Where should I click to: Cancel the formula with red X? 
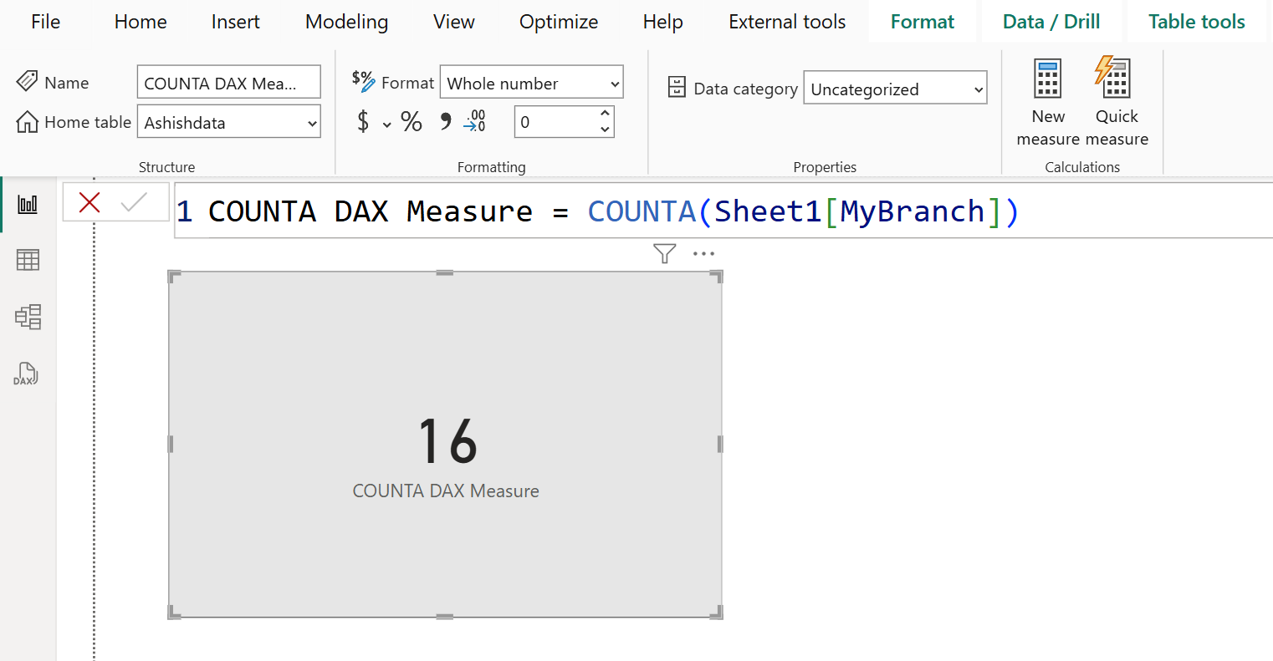89,202
